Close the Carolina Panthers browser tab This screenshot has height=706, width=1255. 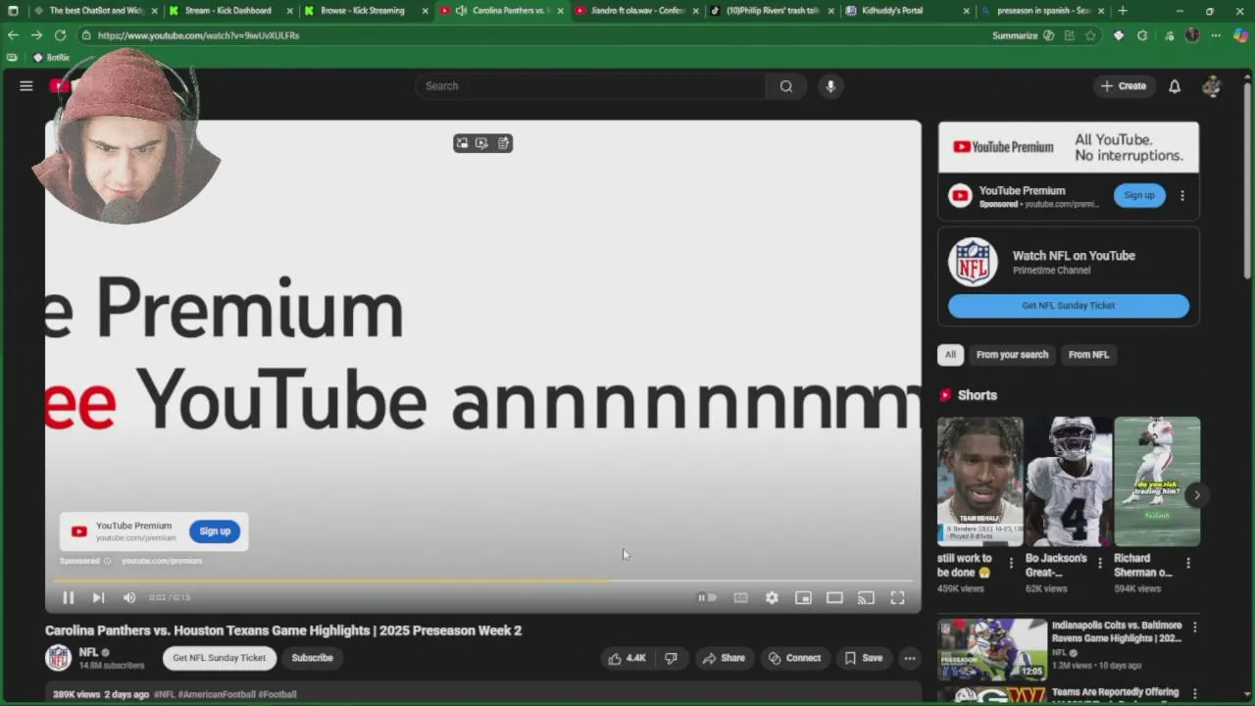[560, 11]
